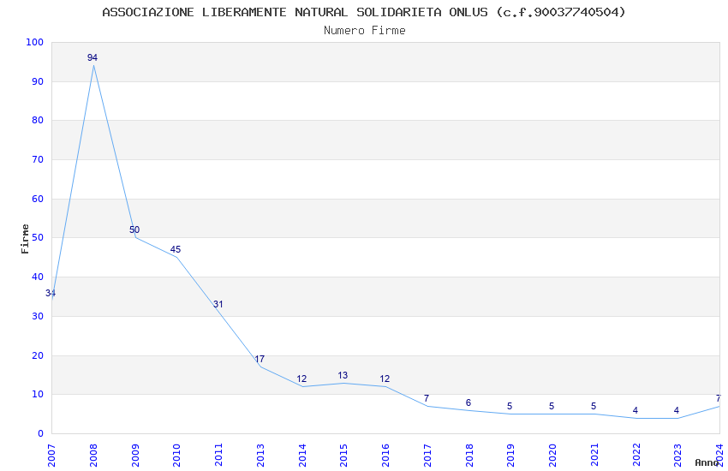Select the 4 data label above 2022
Viewport: 728px width, 471px height.
tap(636, 410)
